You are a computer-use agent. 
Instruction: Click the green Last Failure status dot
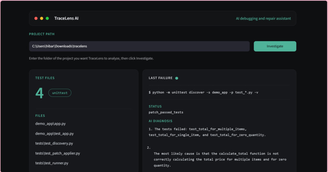pos(177,78)
